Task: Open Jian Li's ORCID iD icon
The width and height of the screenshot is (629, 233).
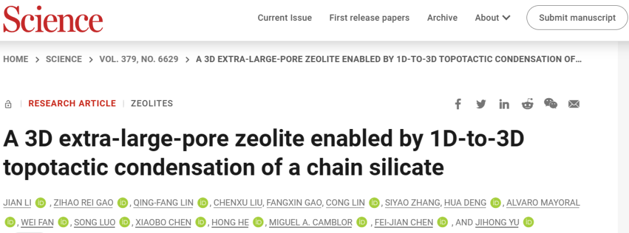Action: [x=41, y=203]
